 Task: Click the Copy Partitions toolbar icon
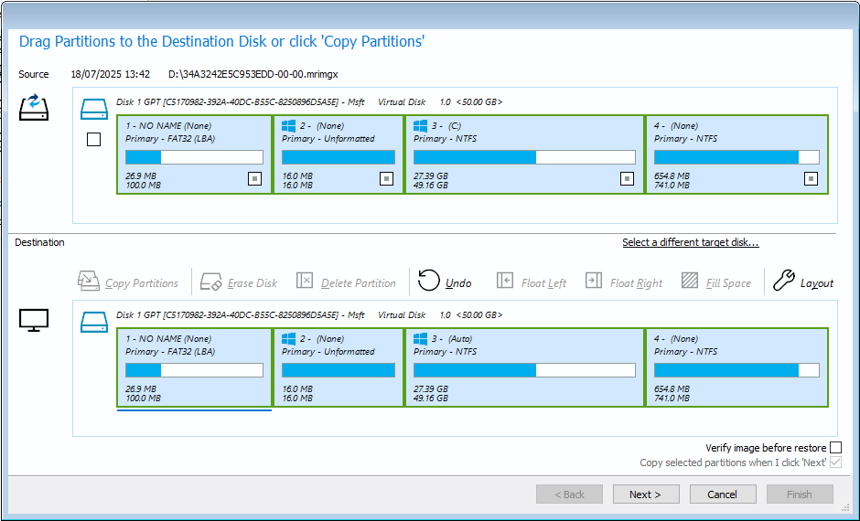[89, 281]
